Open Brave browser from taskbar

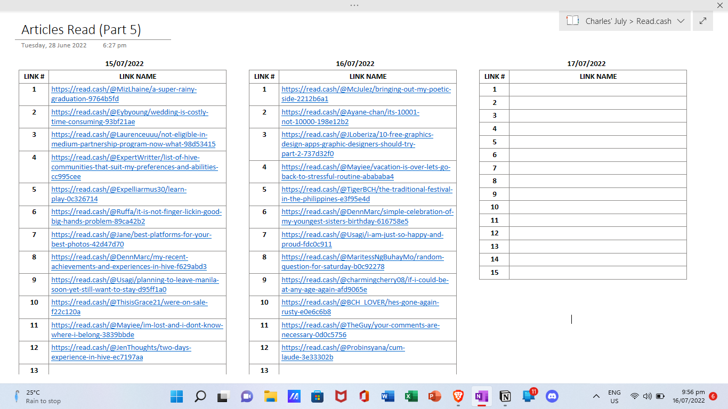[x=458, y=396]
